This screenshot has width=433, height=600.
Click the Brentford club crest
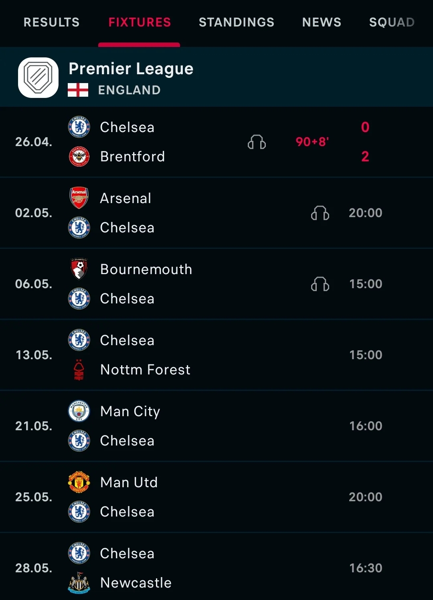tap(79, 157)
